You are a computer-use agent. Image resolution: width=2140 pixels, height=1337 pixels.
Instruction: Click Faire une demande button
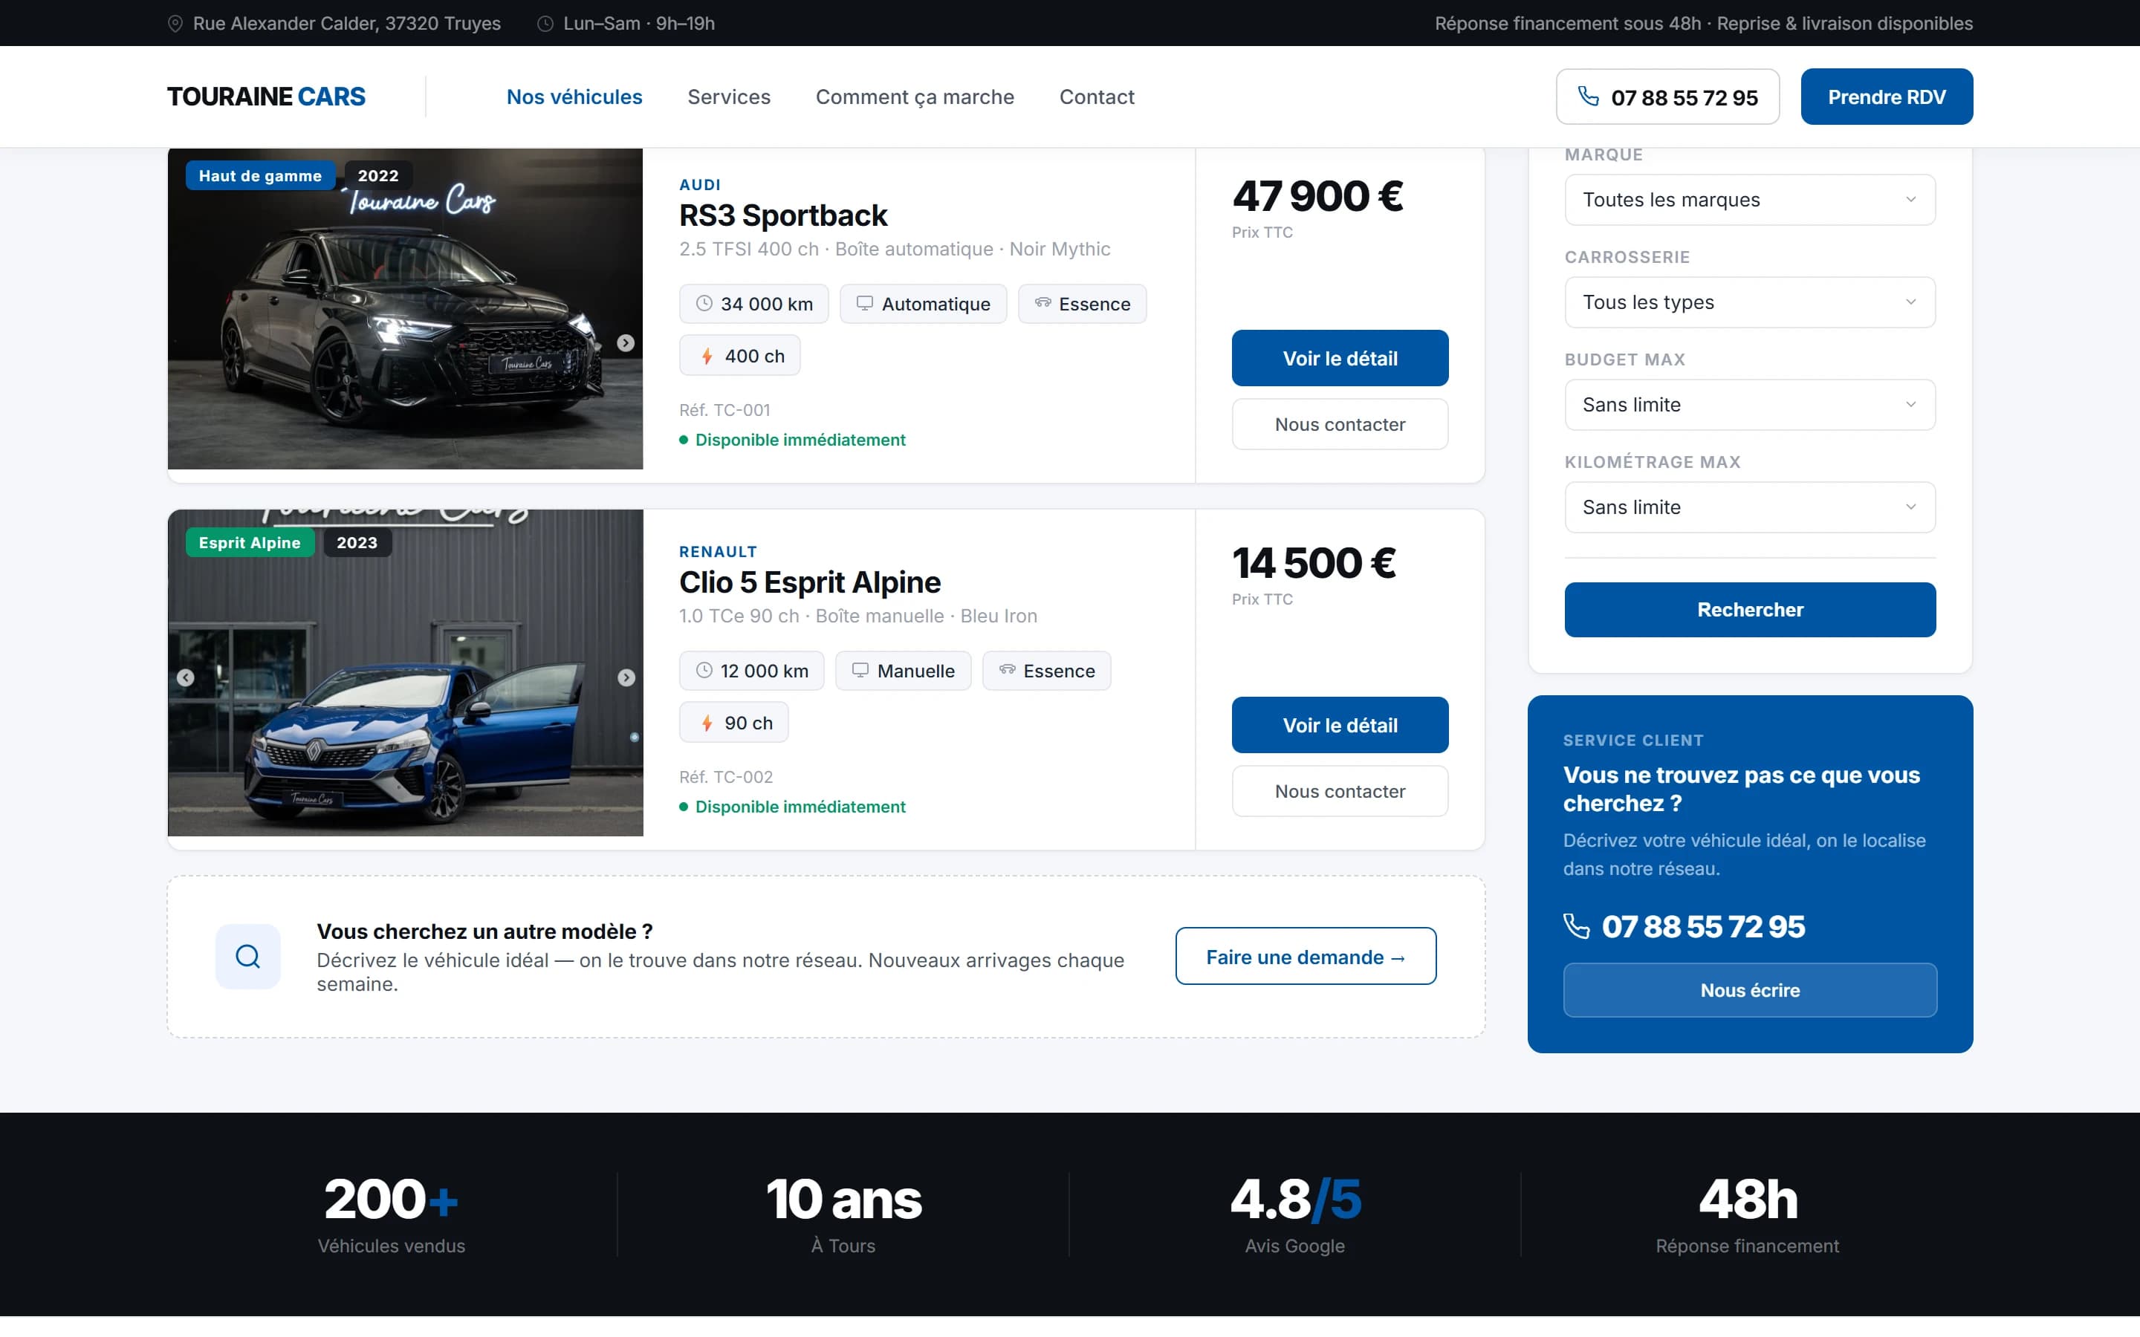(x=1306, y=957)
